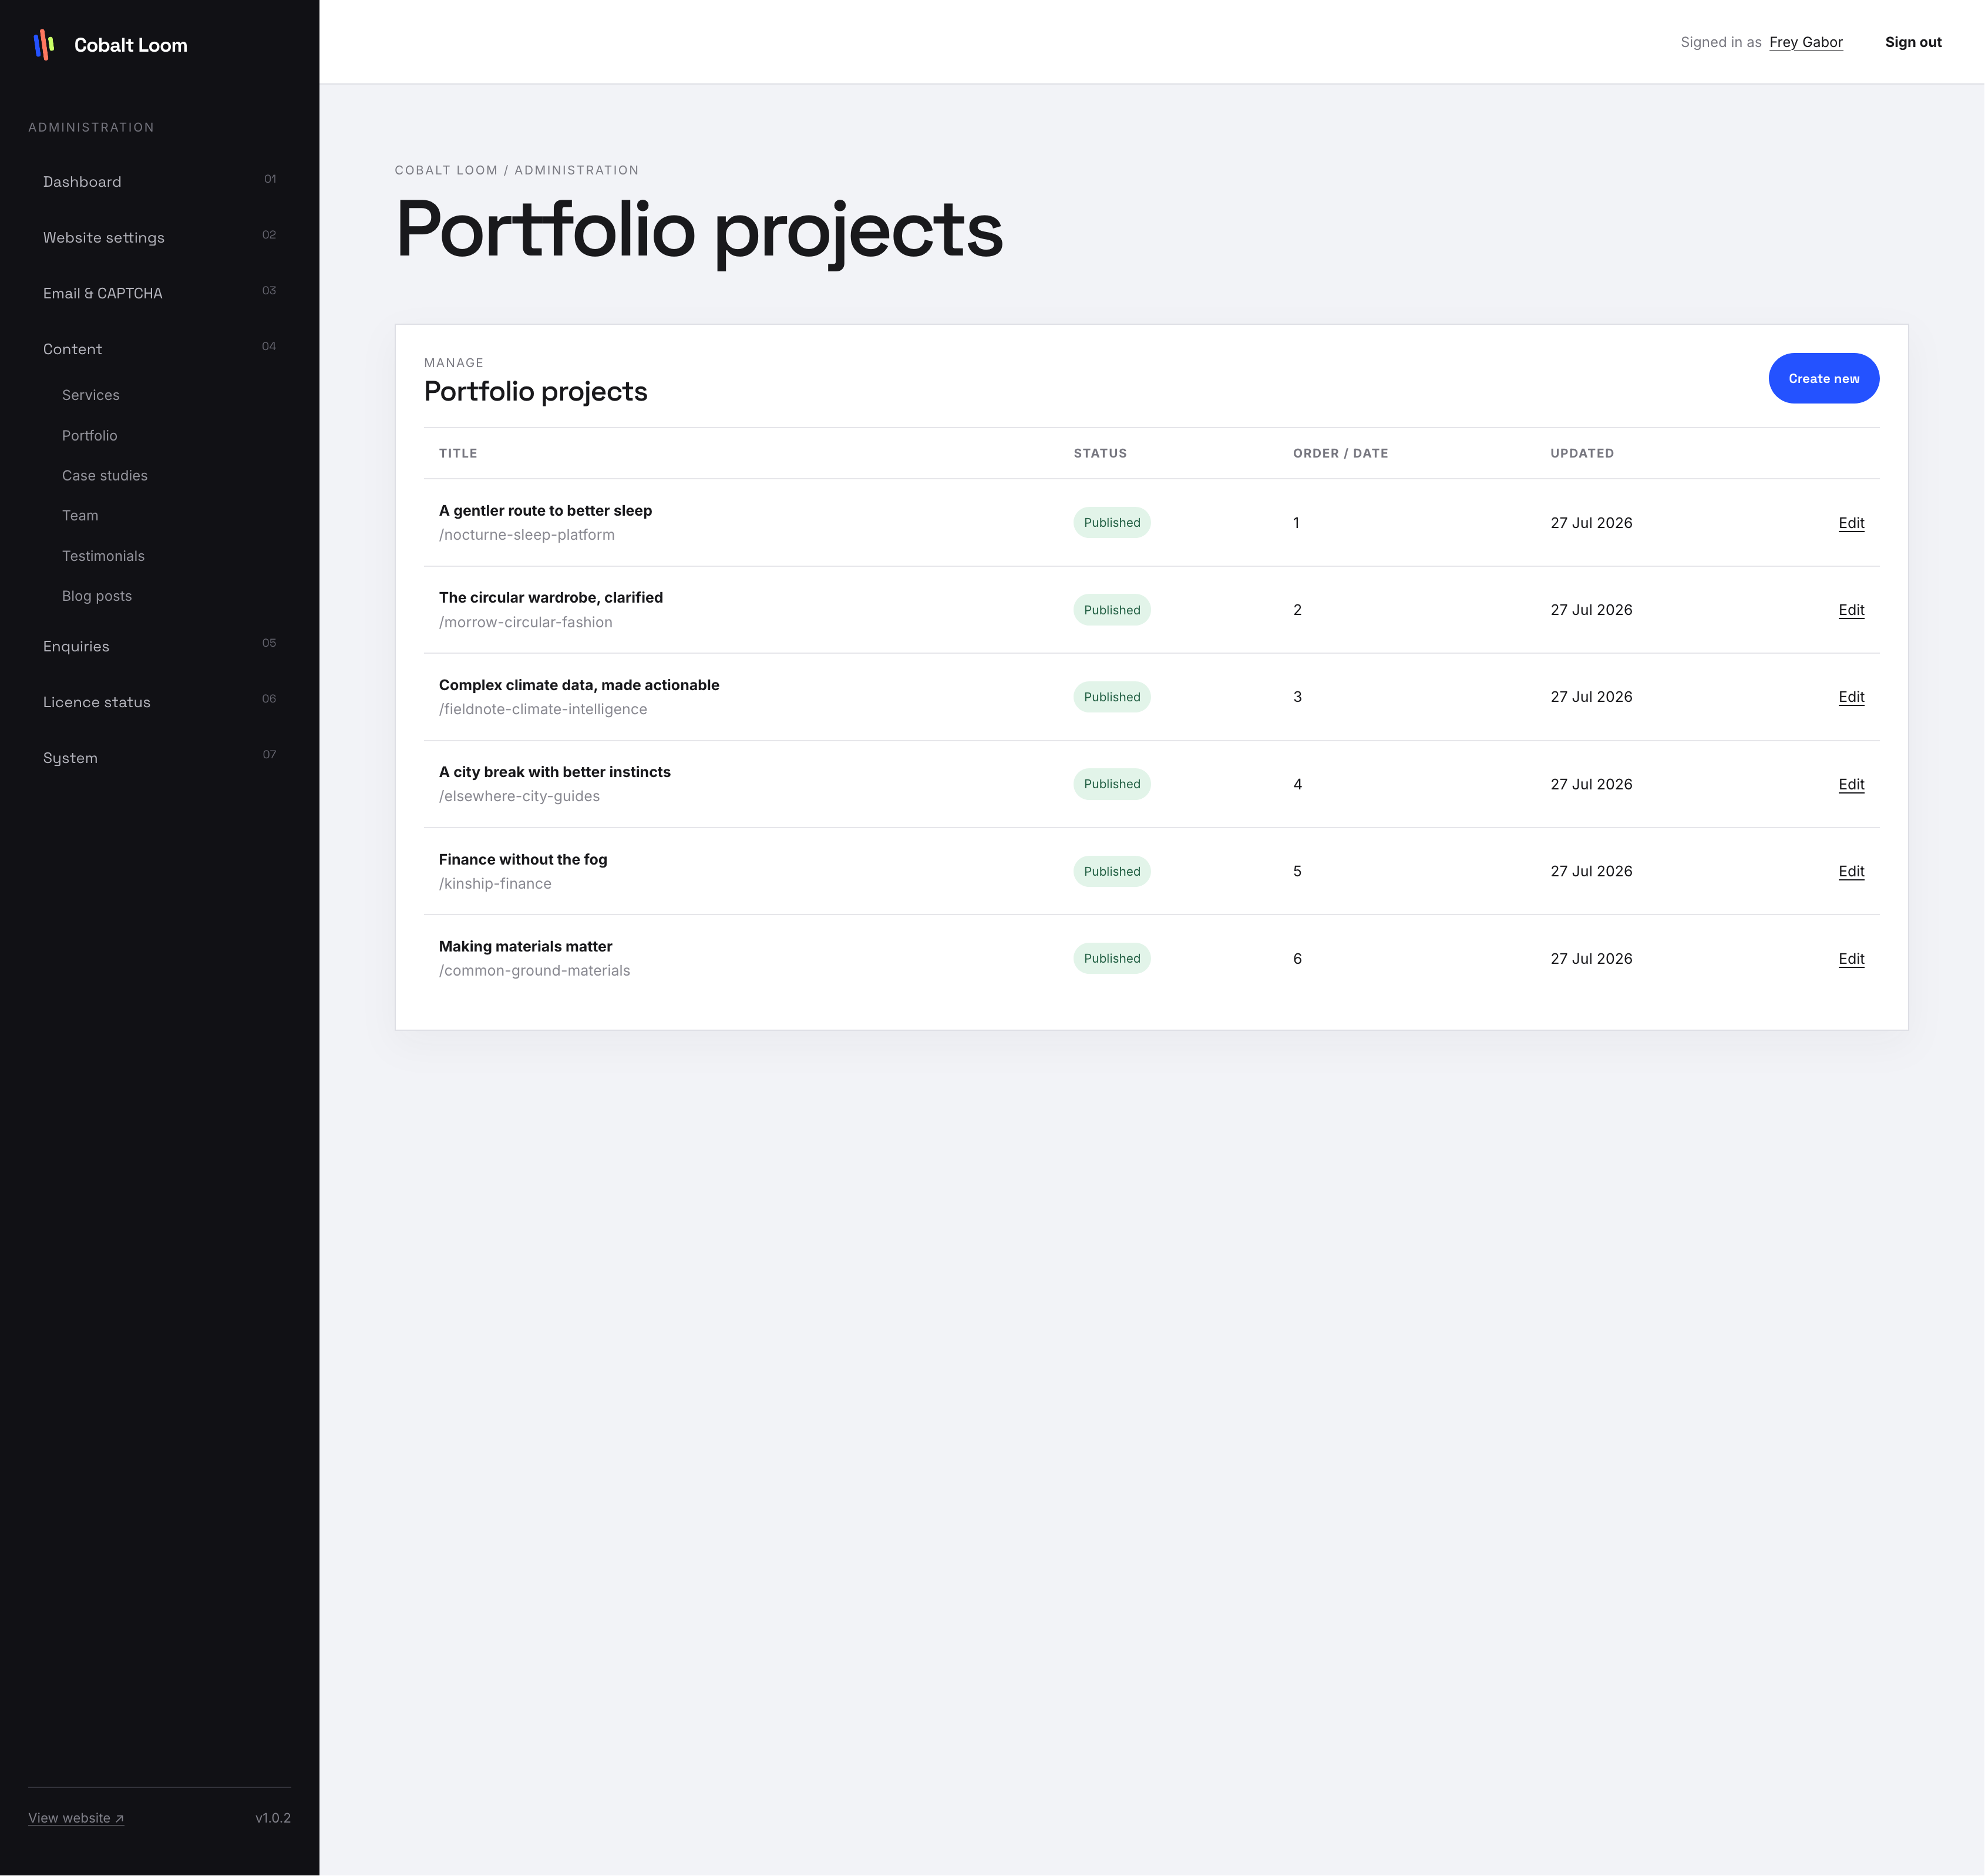Click the ORDER / DATE column header
The image size is (1985, 1876).
[1340, 453]
